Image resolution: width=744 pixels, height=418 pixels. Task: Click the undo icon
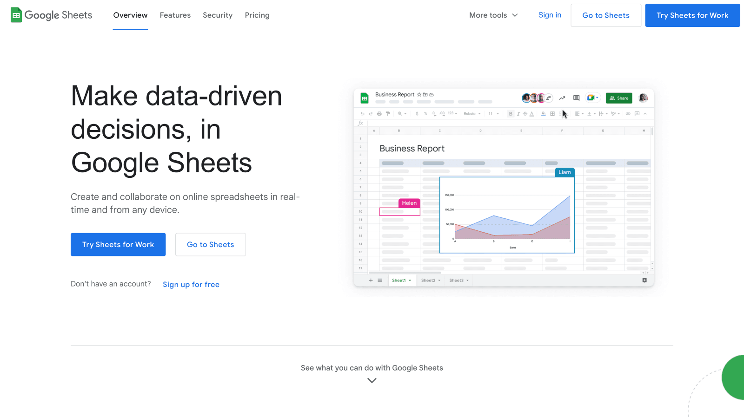(x=362, y=113)
